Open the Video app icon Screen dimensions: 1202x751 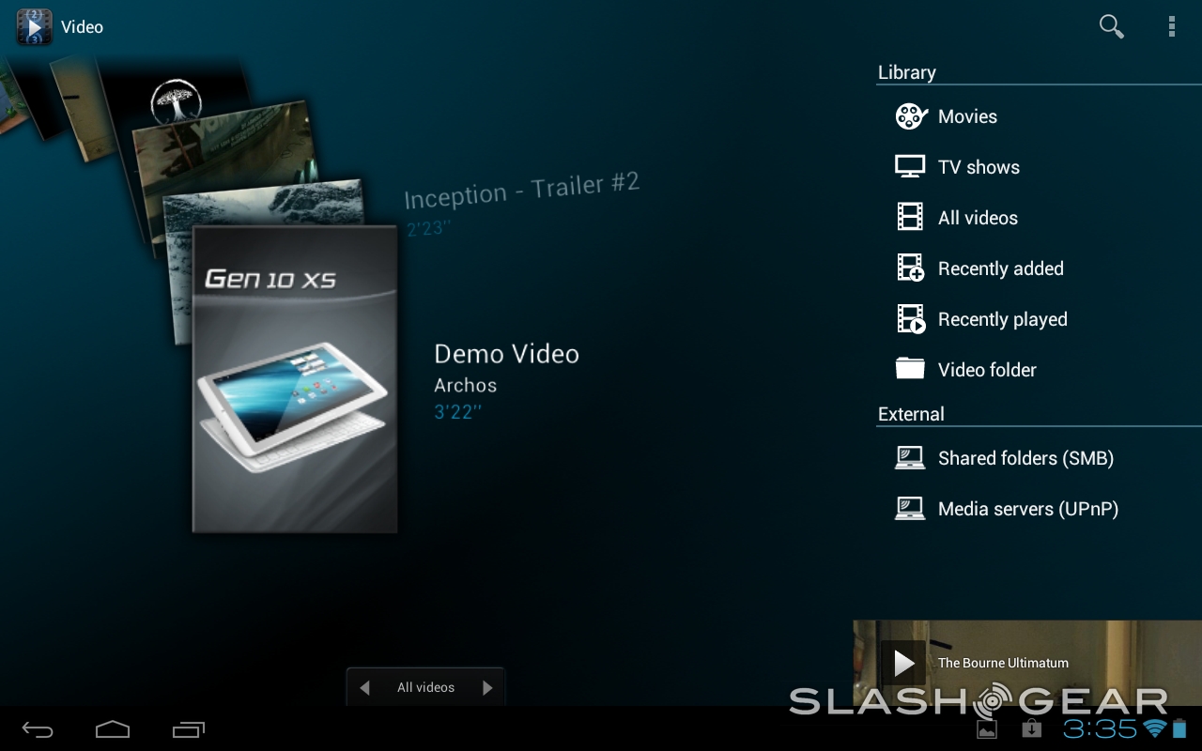[35, 26]
